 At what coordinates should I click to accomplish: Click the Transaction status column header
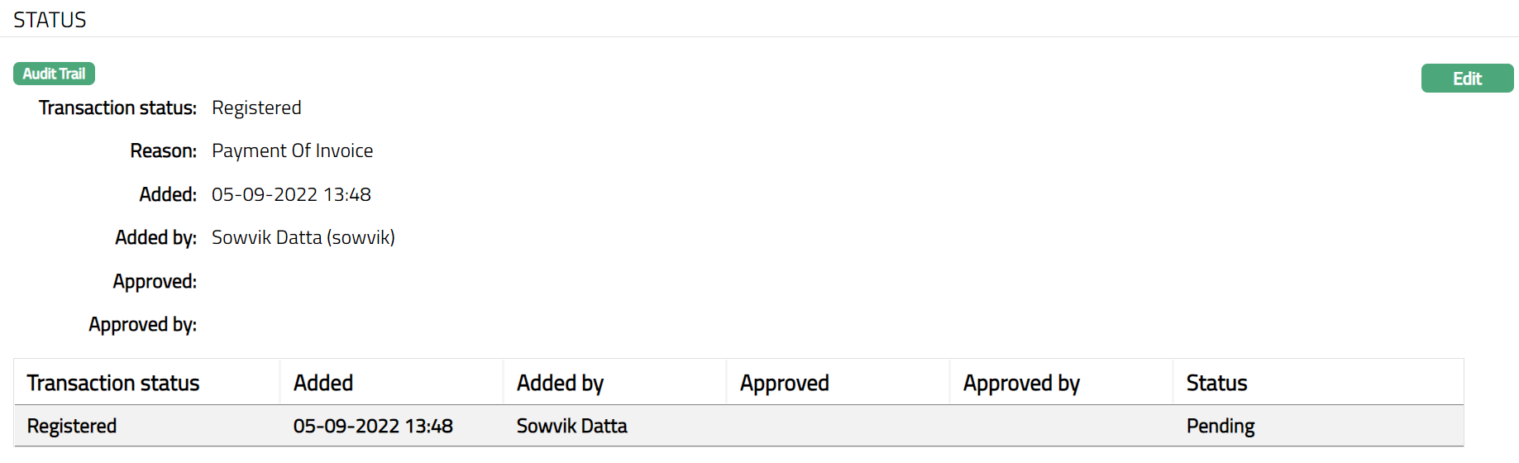113,383
